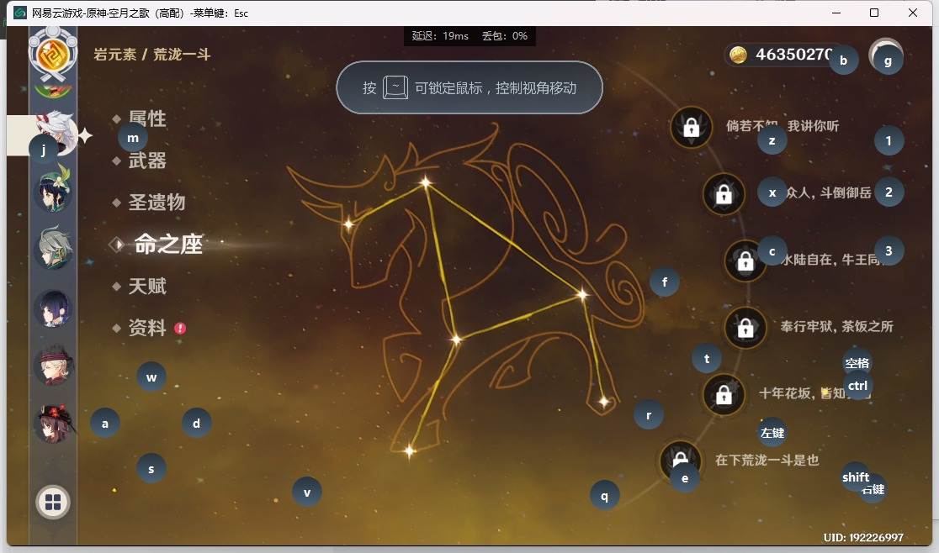The width and height of the screenshot is (939, 553).
Task: Tap the virtual 1 key button
Action: (889, 140)
